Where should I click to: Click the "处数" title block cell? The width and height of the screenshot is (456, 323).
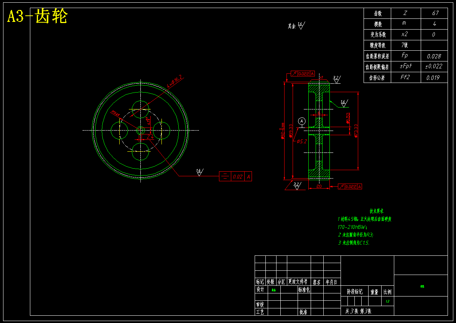coord(271,282)
